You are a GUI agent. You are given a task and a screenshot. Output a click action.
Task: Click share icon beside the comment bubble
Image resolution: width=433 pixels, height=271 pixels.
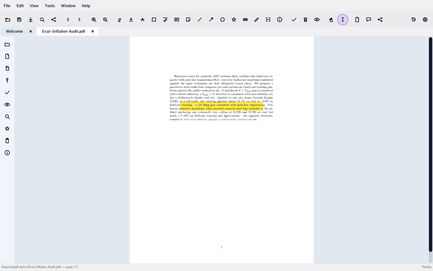tap(380, 20)
